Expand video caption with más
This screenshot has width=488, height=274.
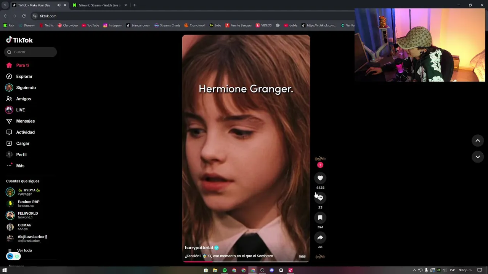[x=302, y=256]
